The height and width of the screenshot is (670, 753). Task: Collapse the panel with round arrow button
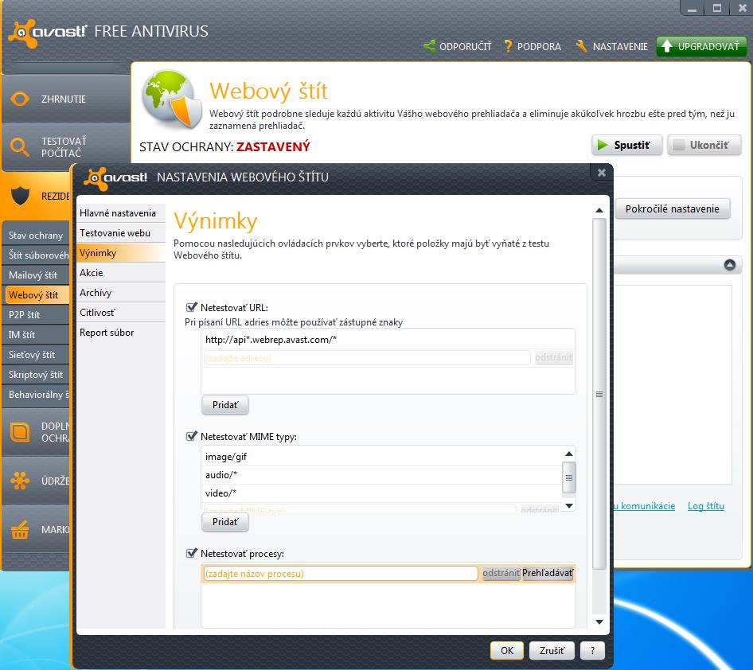(729, 265)
